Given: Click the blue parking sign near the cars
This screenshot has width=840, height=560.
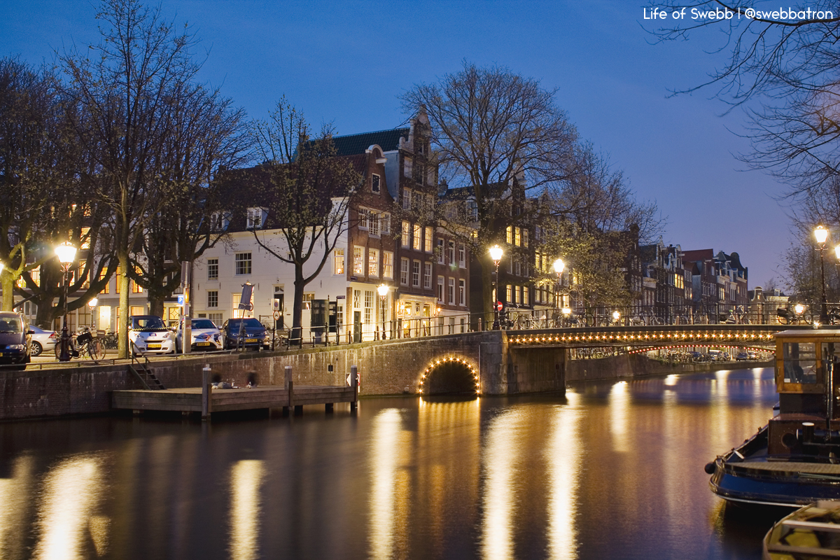Looking at the screenshot, I should 180,300.
